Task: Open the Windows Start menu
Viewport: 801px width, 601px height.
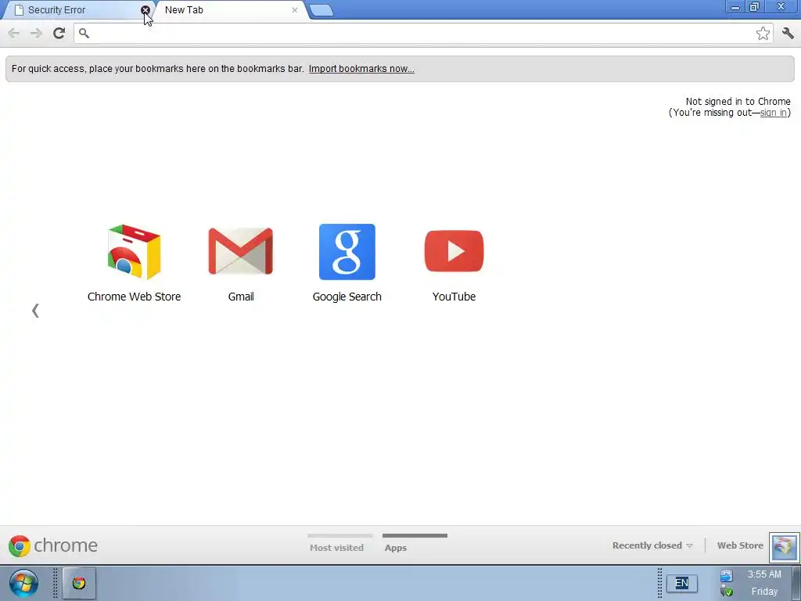Action: 23,583
